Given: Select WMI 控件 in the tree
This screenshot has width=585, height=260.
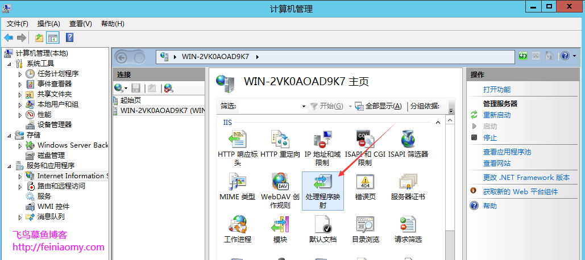Looking at the screenshot, I should 53,207.
